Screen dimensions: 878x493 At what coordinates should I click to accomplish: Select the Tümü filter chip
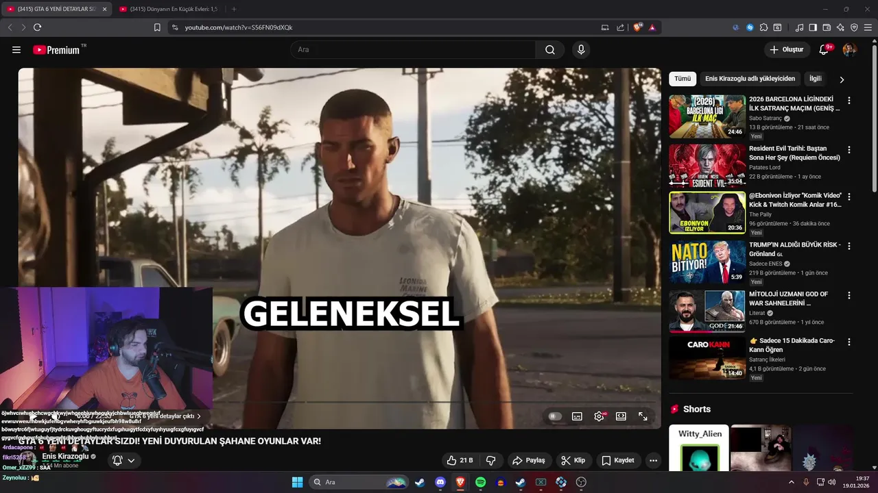click(683, 79)
